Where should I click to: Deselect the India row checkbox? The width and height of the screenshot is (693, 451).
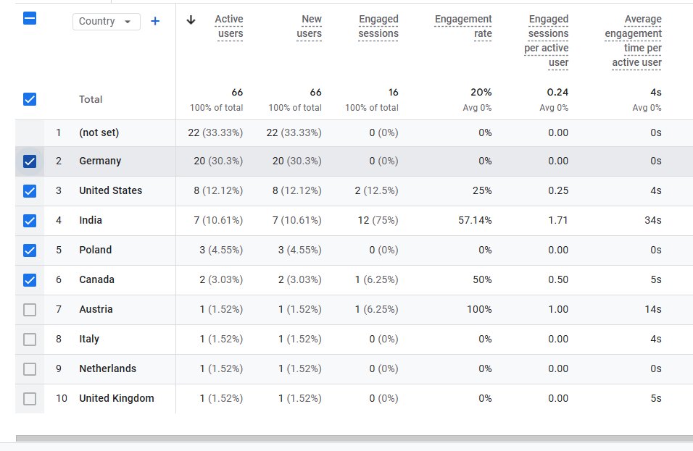[x=30, y=221]
